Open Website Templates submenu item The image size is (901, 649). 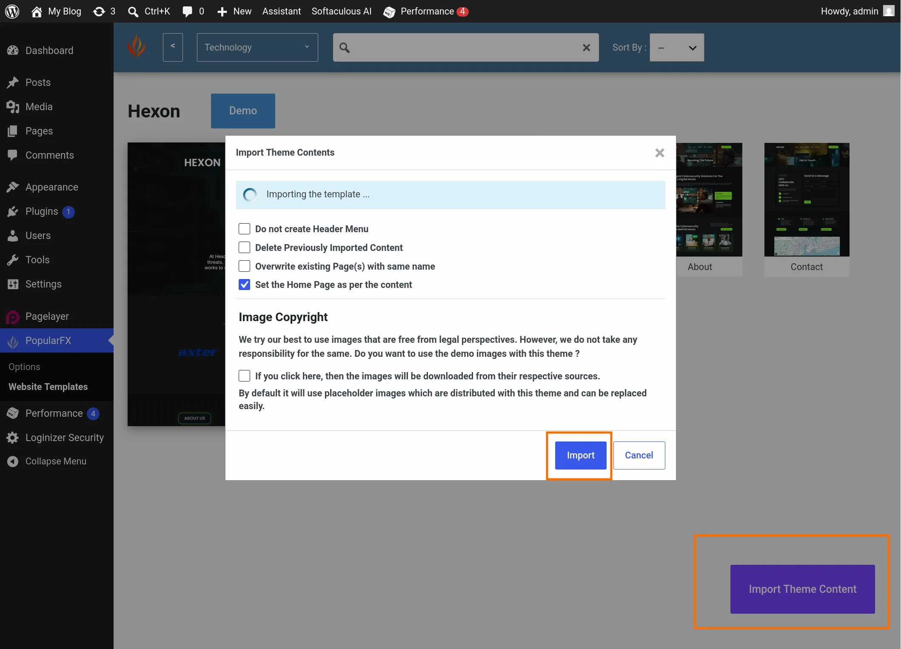click(x=48, y=387)
